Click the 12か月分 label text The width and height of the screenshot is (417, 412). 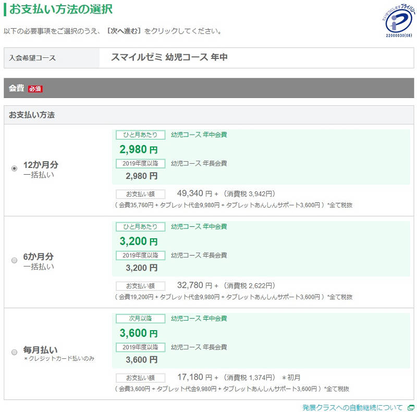pyautogui.click(x=41, y=165)
